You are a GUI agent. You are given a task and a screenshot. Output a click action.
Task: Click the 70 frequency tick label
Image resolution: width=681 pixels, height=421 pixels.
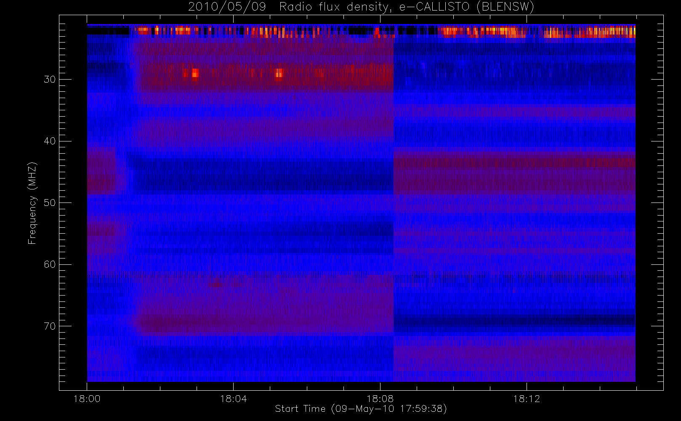pos(50,326)
